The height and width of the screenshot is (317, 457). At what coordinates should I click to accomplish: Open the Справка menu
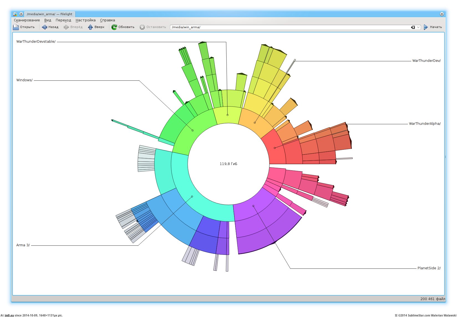108,20
